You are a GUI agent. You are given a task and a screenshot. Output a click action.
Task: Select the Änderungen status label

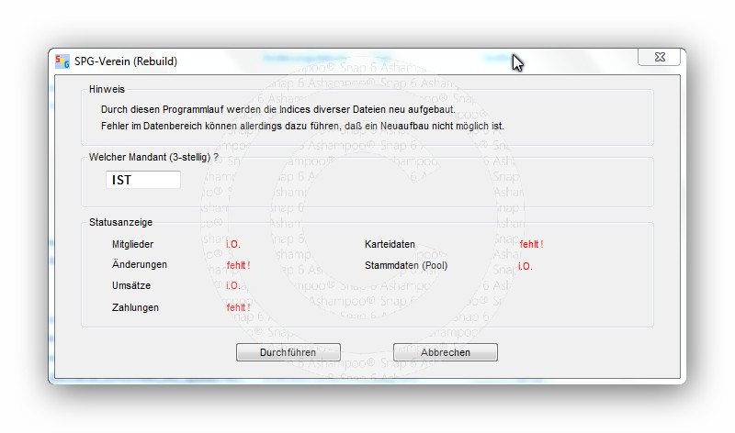coord(139,265)
